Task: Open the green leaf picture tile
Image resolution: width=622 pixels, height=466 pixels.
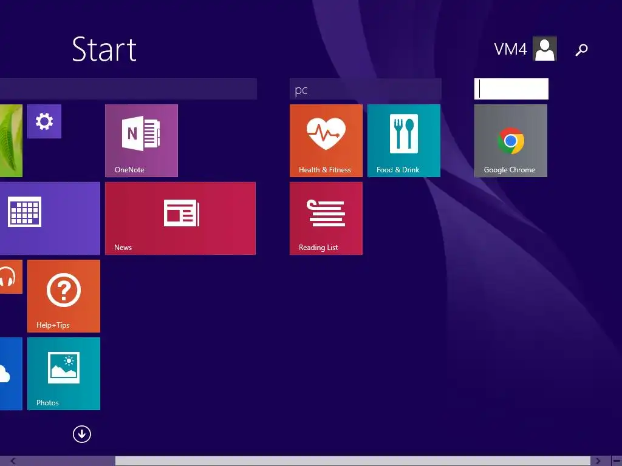Action: click(x=11, y=141)
